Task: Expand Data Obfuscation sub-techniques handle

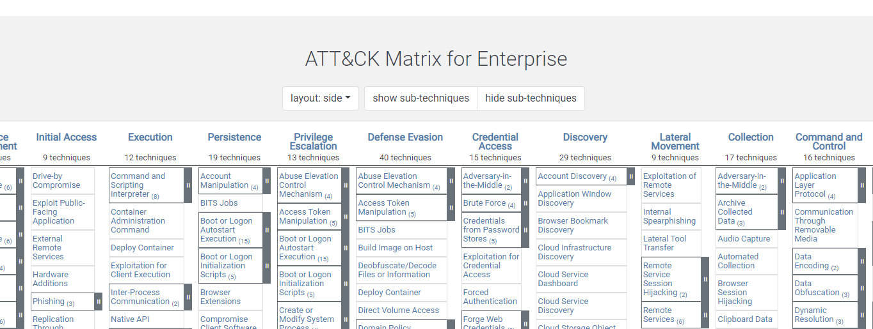Action: (x=861, y=288)
